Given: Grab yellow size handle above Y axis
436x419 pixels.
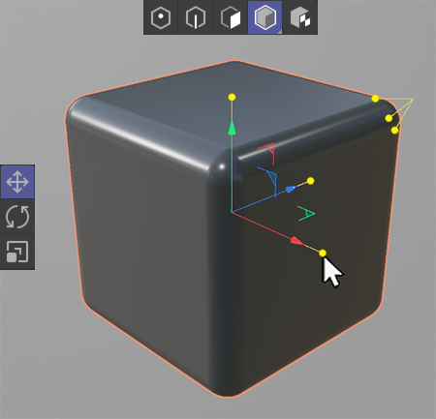Looking at the screenshot, I should [232, 97].
